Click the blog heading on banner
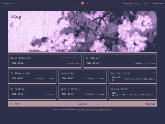 pyautogui.click(x=16, y=17)
